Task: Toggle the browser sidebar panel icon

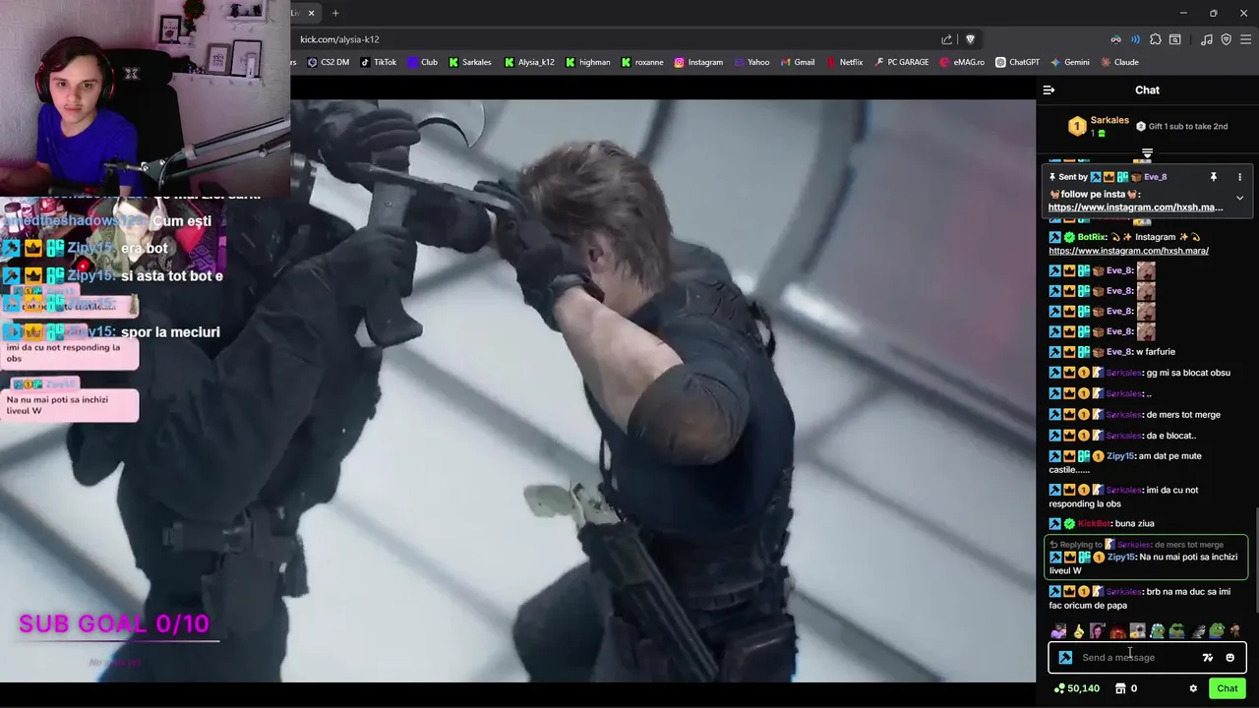Action: click(x=1175, y=39)
